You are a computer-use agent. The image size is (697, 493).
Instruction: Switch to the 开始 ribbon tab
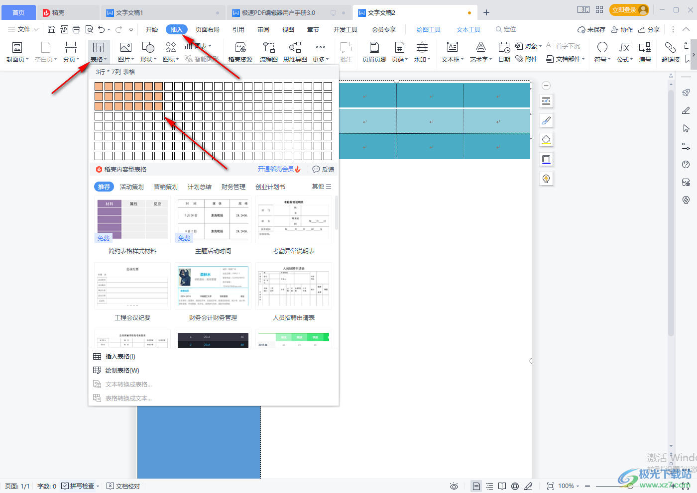click(x=152, y=29)
